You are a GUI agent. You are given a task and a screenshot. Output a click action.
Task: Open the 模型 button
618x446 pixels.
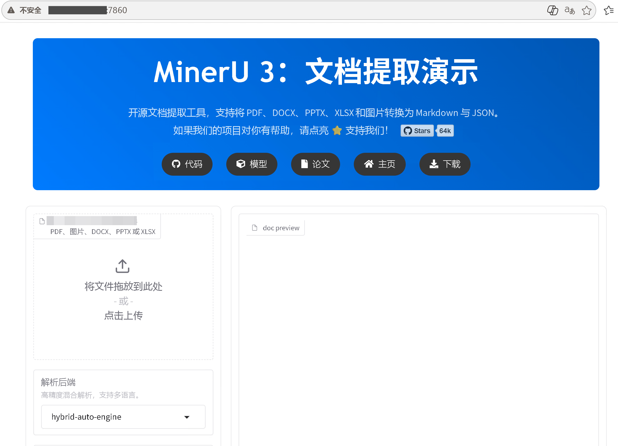click(x=252, y=164)
